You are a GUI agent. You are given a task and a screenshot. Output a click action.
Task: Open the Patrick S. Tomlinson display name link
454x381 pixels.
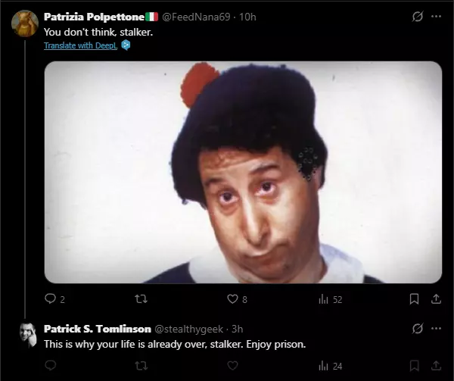[x=98, y=329]
